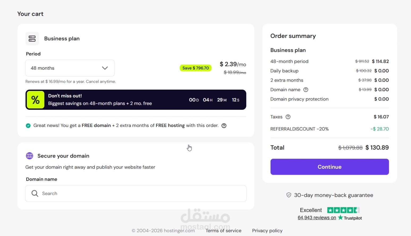Open the Privacy policy link
Image resolution: width=411 pixels, height=236 pixels.
(267, 231)
